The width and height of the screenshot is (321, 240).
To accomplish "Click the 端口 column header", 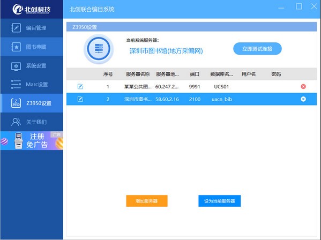I will (x=195, y=74).
